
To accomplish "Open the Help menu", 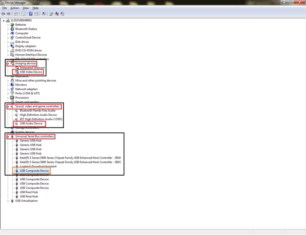I will 35,8.
